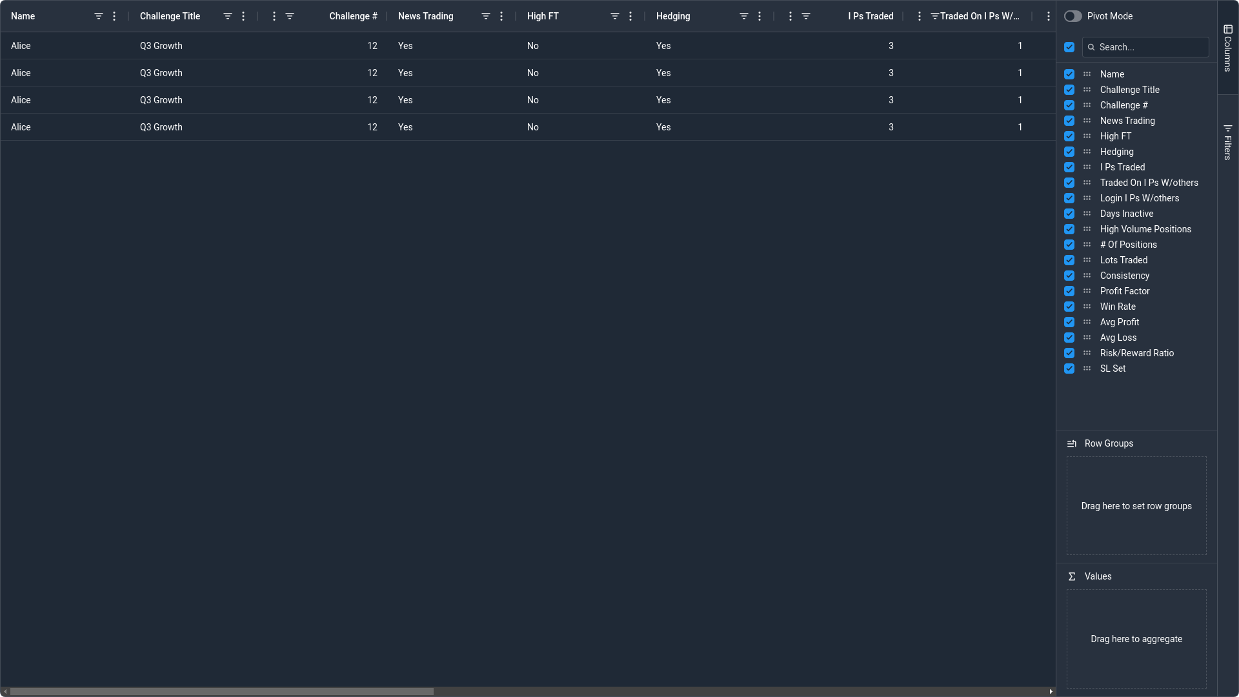Viewport: 1239px width, 697px height.
Task: Uncheck the Challenge Title column checkbox
Action: (x=1069, y=90)
